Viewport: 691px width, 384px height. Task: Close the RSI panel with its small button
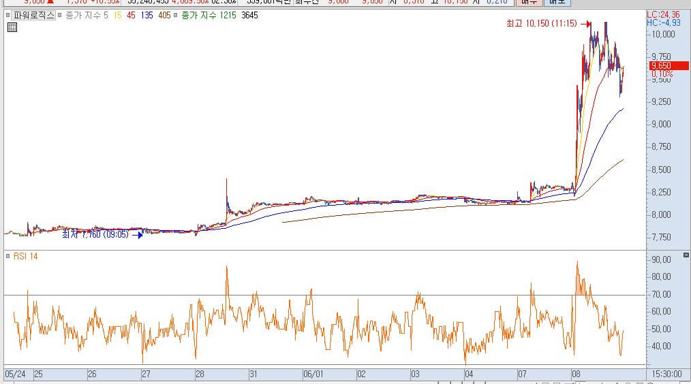tap(686, 255)
